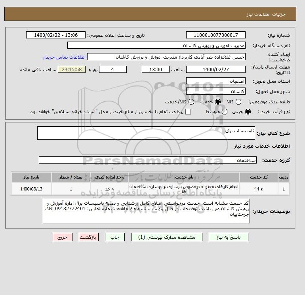Click the توضیحات خریدار text area
305x295 pixels.
(146, 211)
